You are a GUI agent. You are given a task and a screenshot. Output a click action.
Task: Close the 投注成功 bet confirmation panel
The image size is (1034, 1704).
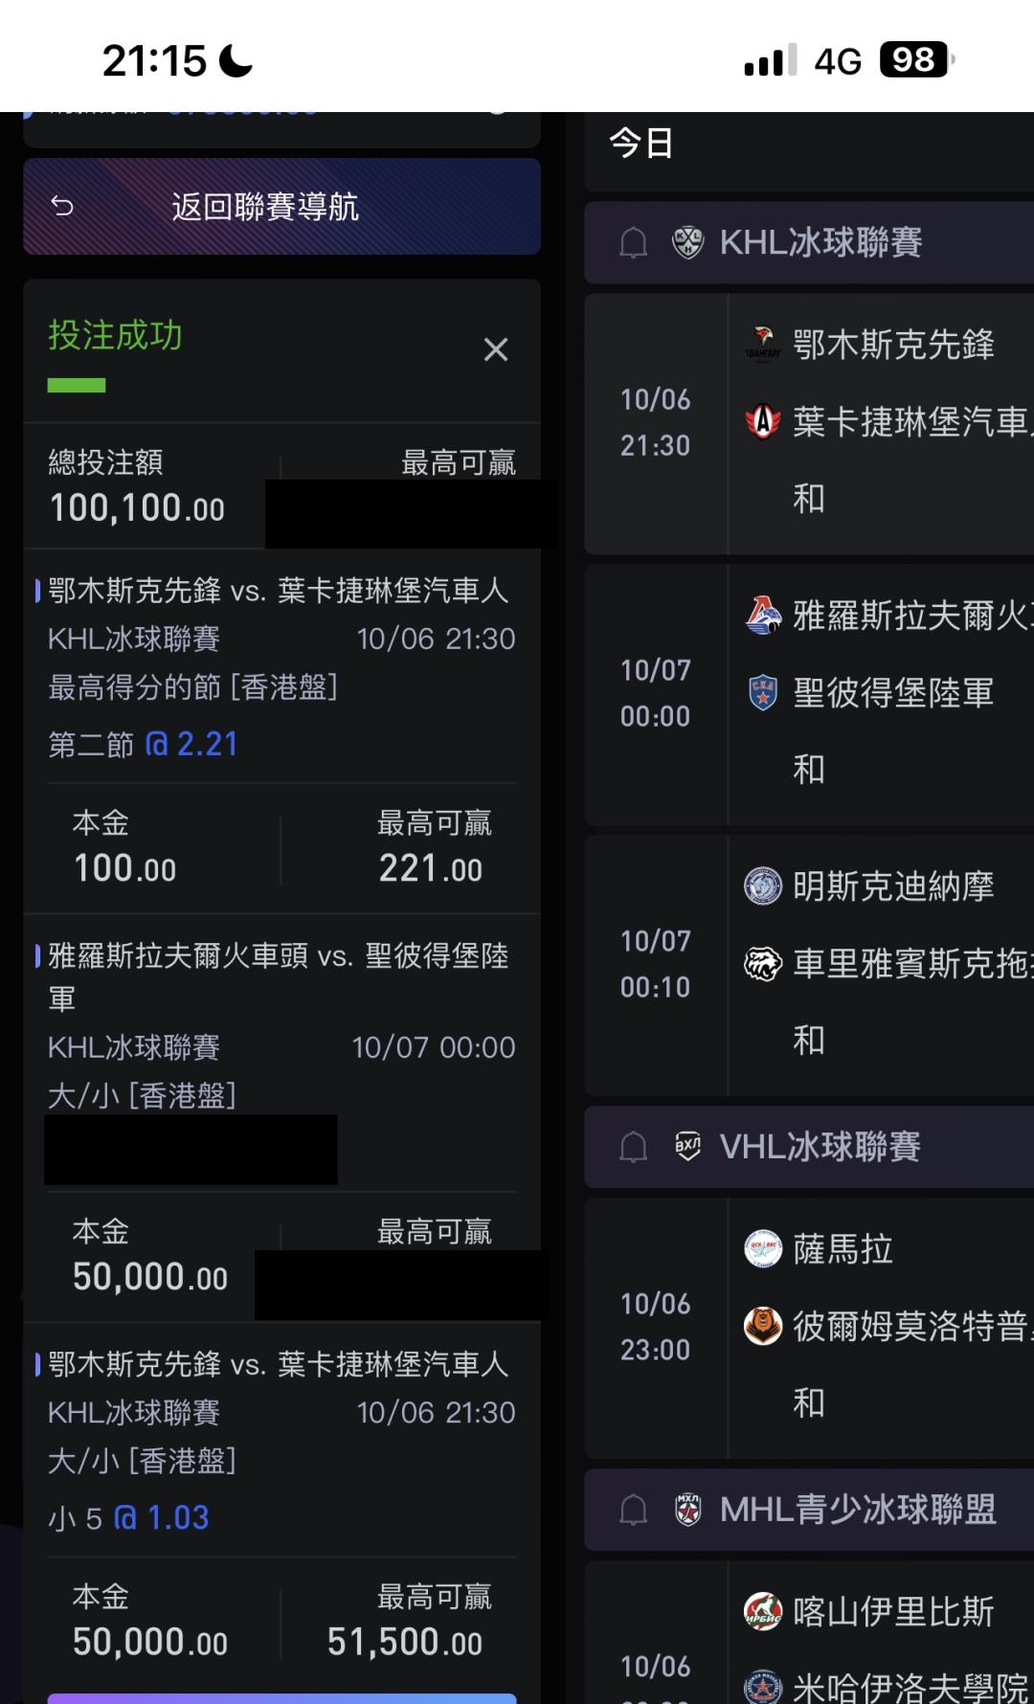pyautogui.click(x=495, y=350)
